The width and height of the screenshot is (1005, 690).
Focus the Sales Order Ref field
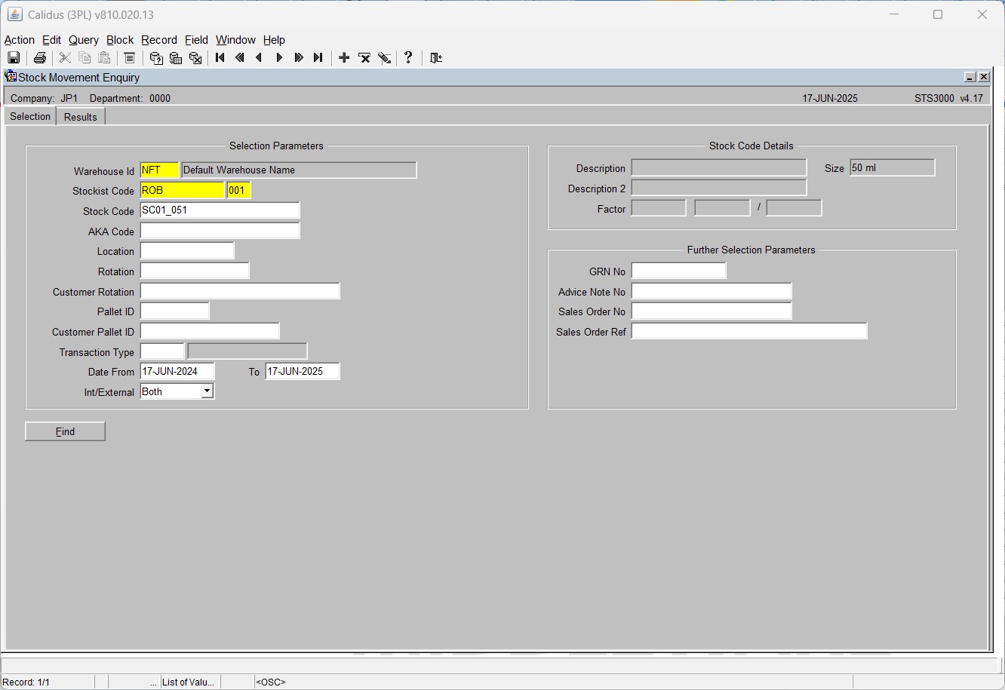[749, 331]
